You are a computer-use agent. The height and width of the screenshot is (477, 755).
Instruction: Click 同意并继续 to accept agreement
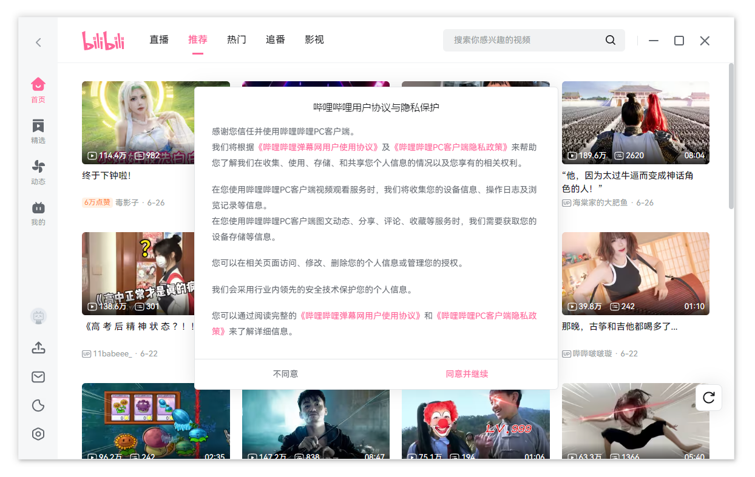(467, 374)
